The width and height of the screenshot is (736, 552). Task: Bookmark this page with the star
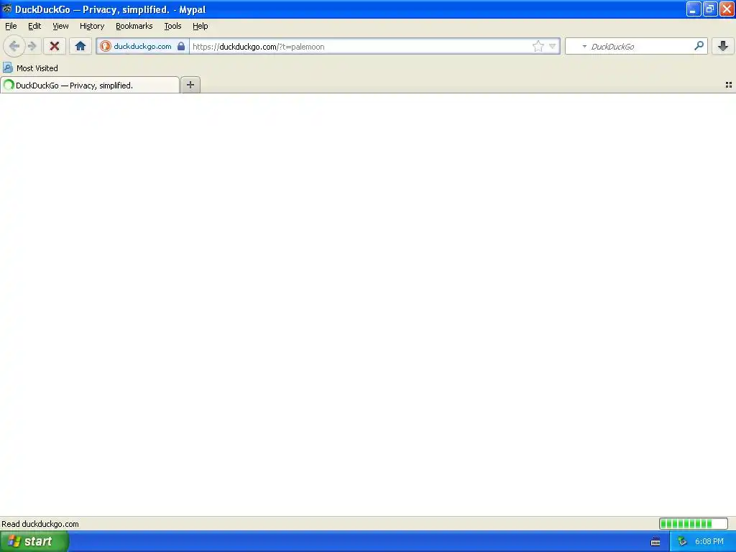[x=538, y=46]
